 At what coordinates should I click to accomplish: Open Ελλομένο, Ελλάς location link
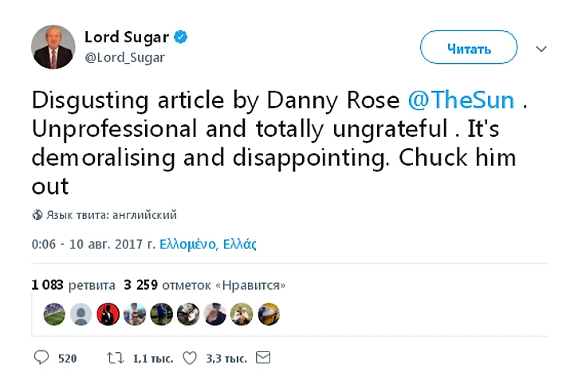point(208,245)
